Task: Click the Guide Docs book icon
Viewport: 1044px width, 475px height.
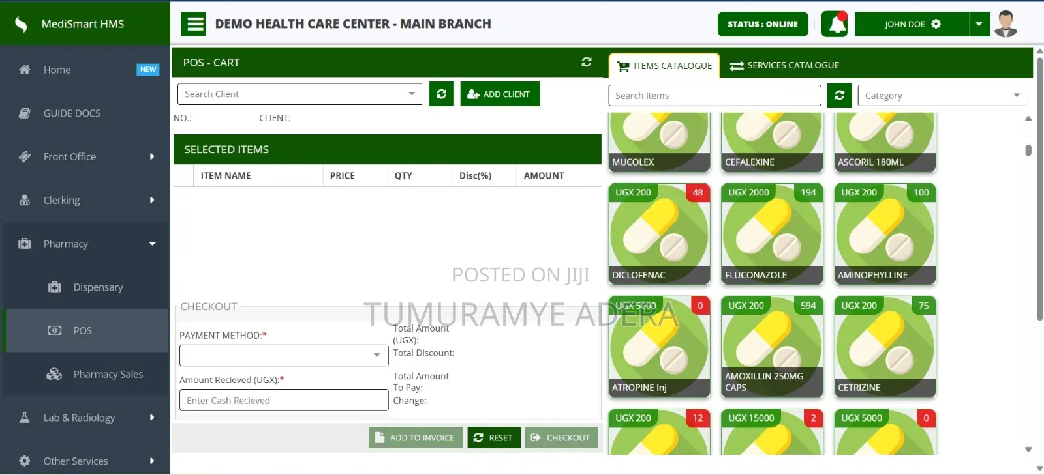Action: point(25,113)
